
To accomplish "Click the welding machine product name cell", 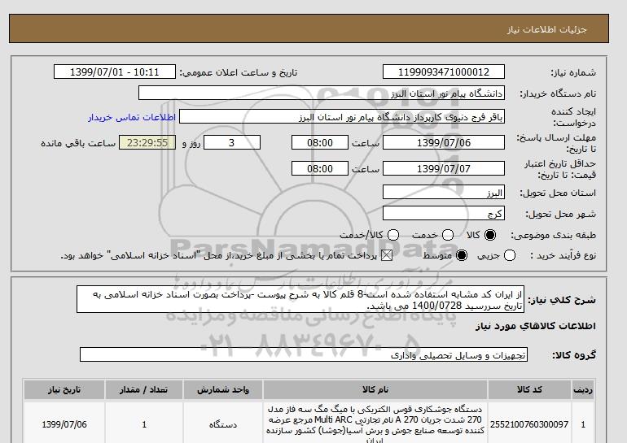I will click(x=375, y=424).
